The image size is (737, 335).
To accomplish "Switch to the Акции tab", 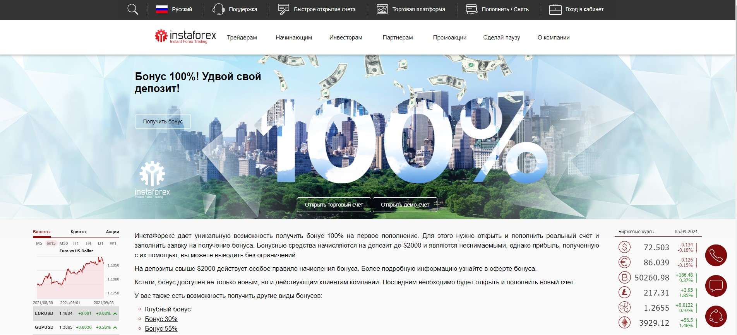I will [112, 232].
